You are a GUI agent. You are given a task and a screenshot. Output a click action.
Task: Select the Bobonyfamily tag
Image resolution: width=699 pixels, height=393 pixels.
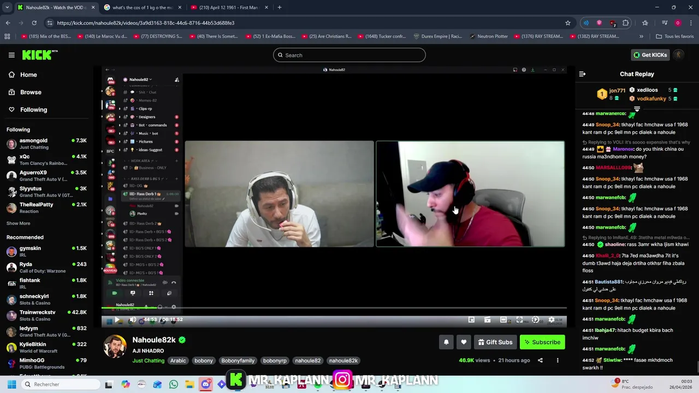point(238,361)
